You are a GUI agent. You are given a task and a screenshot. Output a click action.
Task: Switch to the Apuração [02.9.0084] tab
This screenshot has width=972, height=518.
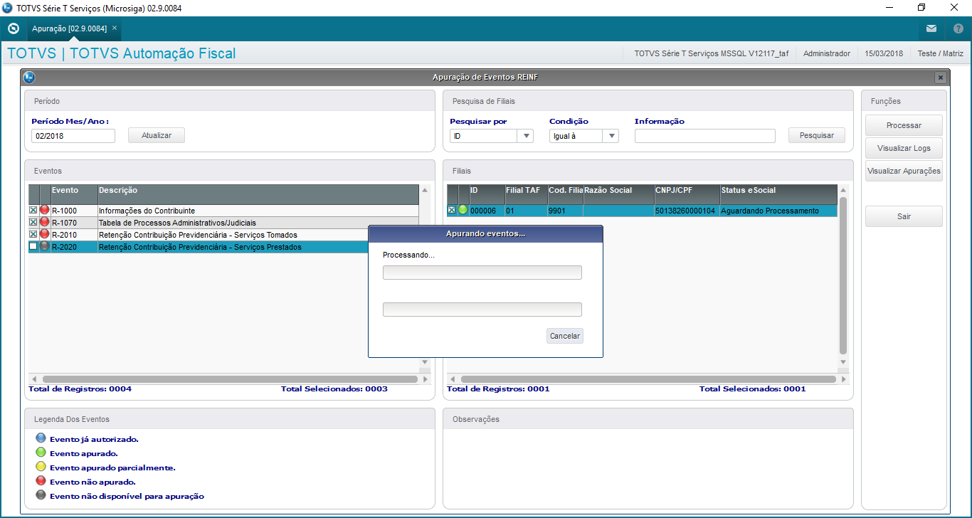(x=69, y=28)
